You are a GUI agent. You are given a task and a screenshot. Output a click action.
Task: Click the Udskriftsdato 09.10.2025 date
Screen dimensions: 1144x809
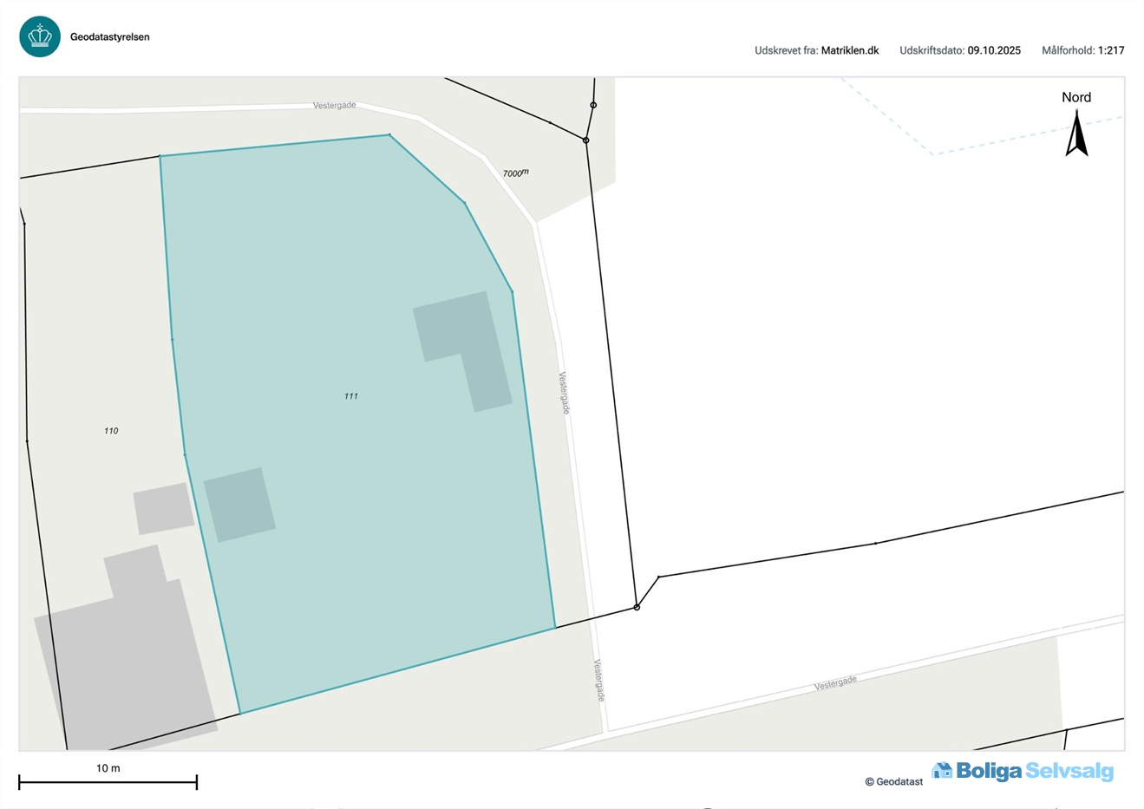coord(994,50)
